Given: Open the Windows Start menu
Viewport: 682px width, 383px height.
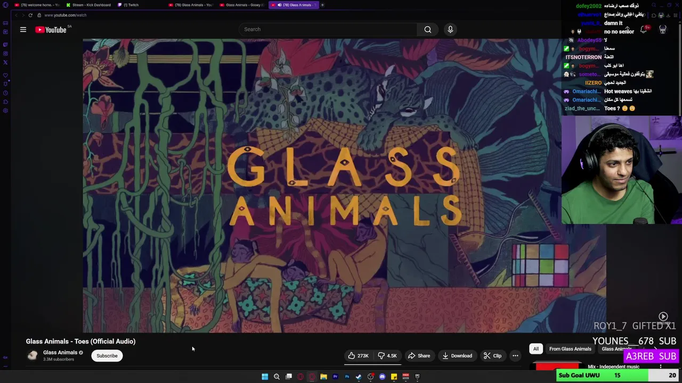Looking at the screenshot, I should pyautogui.click(x=265, y=377).
